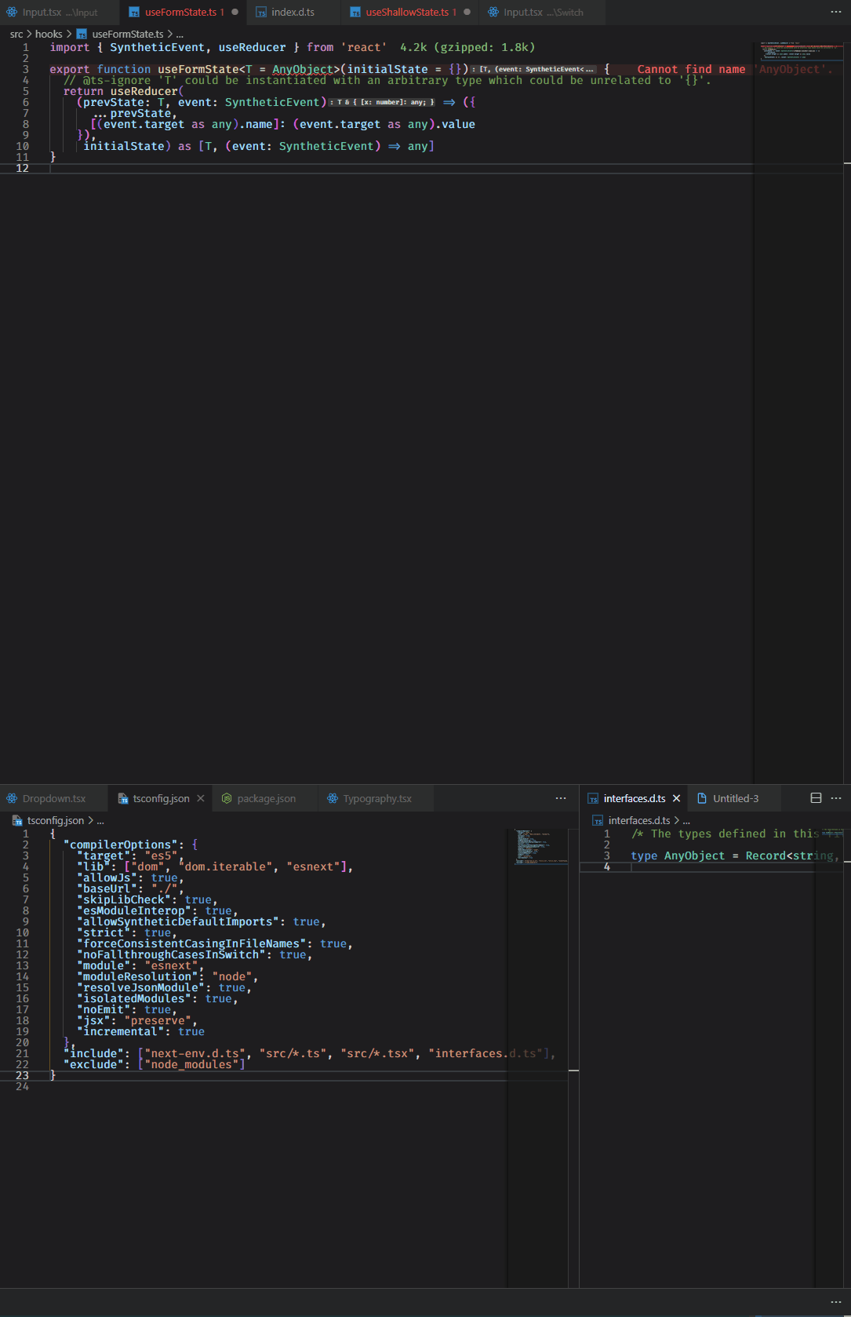Open the index.d.ts tab
Screen dimensions: 851x1317
tap(293, 13)
